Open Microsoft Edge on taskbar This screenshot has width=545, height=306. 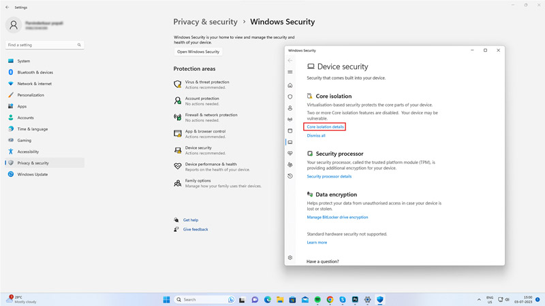coord(267,299)
